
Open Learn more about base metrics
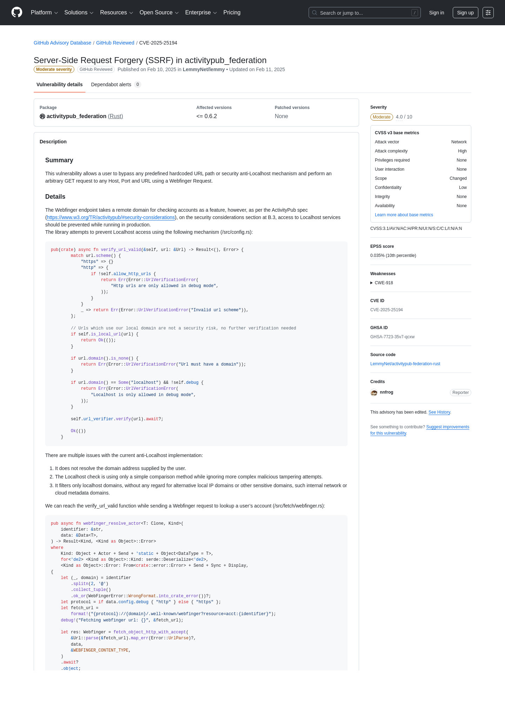coord(404,215)
